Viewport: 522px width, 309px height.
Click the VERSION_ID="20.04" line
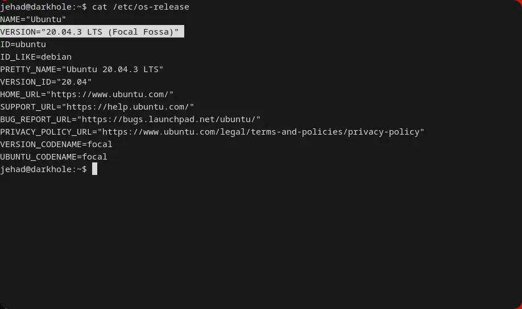[x=46, y=82]
